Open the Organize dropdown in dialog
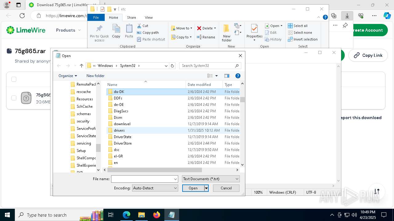The width and height of the screenshot is (394, 221). [68, 76]
